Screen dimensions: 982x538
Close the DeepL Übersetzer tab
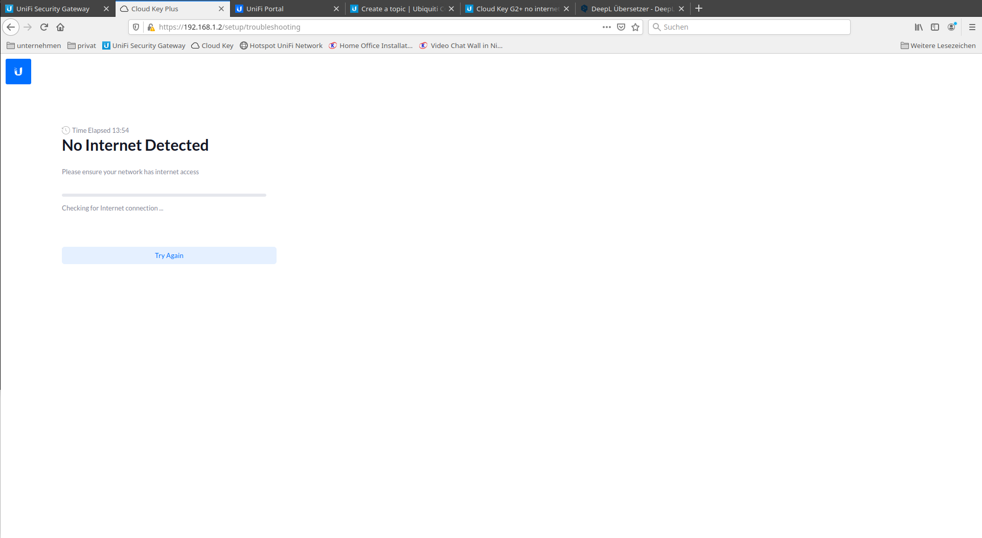click(x=681, y=9)
